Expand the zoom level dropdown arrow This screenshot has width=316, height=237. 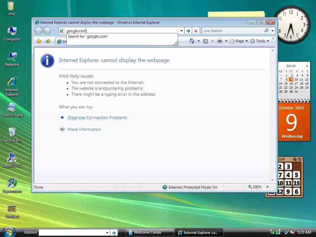point(268,187)
